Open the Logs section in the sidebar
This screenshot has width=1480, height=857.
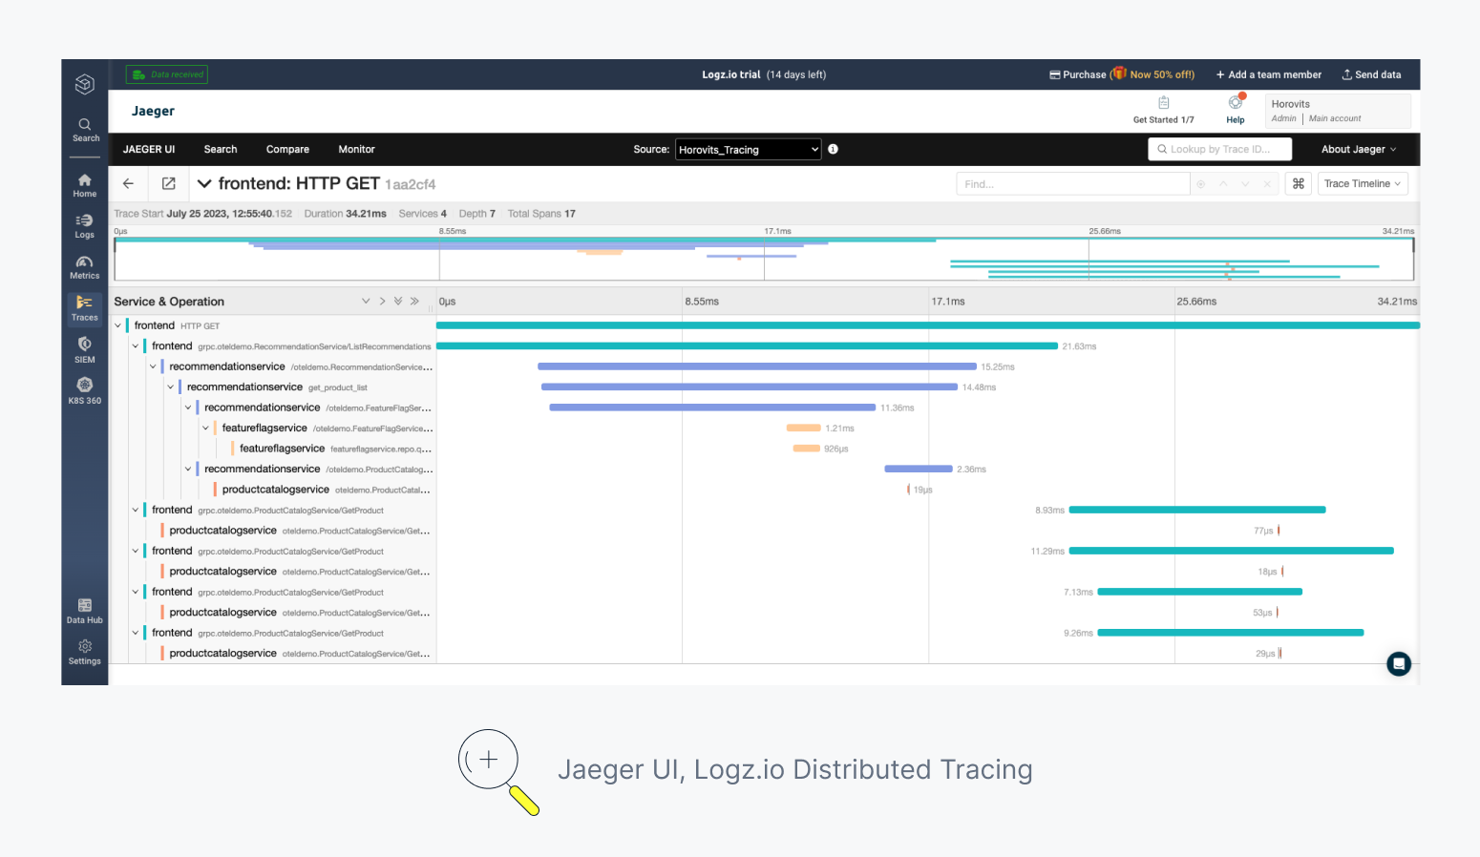(x=84, y=224)
